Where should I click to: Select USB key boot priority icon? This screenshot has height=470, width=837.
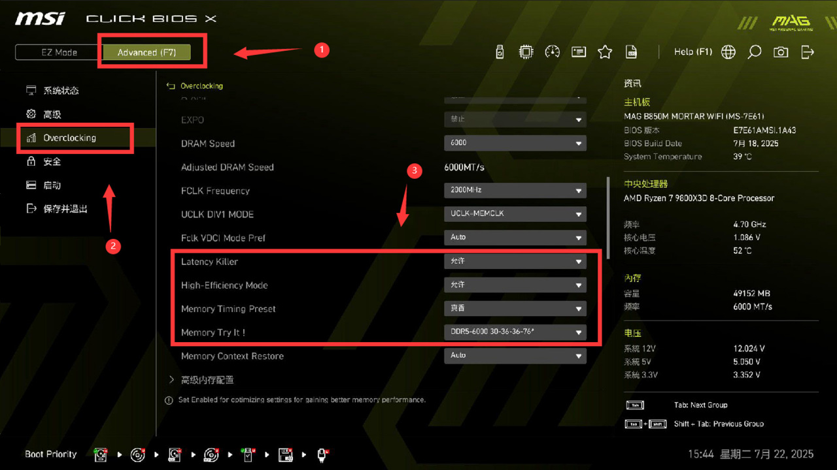(248, 454)
